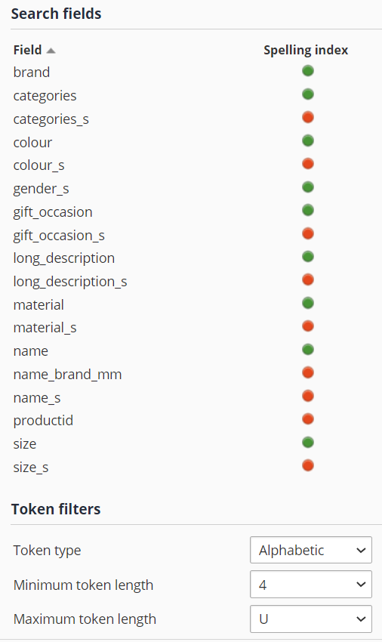Open the Minimum token length dropdown

tap(311, 585)
